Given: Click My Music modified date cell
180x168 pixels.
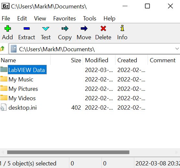Looking at the screenshot, I should pyautogui.click(x=99, y=79).
